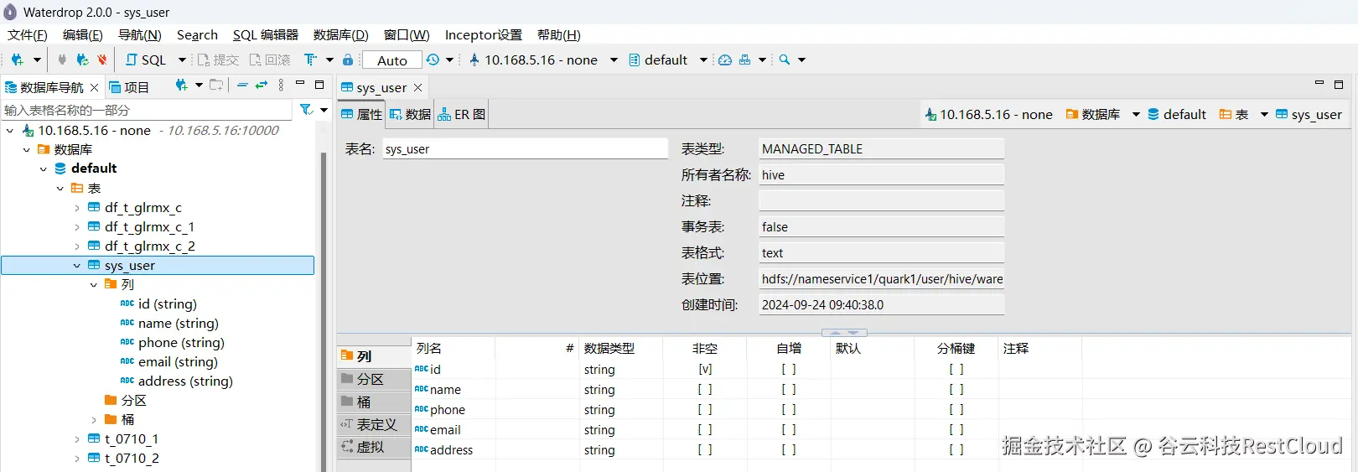1358x472 pixels.
Task: Collapse the default schema node
Action: [44, 169]
